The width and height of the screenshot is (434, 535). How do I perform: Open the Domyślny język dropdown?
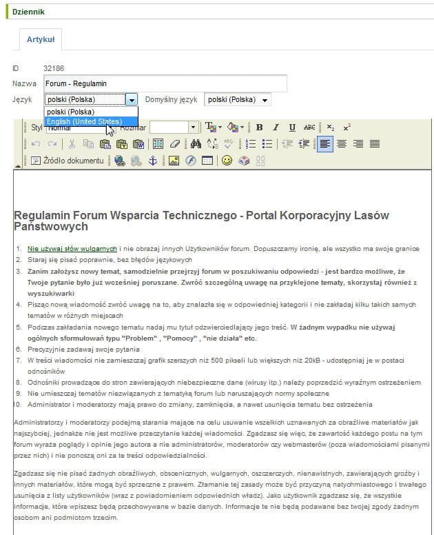(x=238, y=100)
